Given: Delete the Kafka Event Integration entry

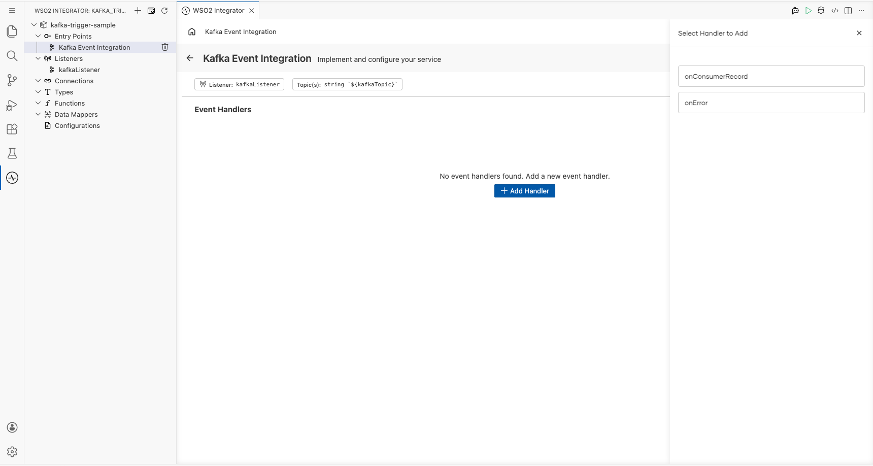Looking at the screenshot, I should 165,47.
